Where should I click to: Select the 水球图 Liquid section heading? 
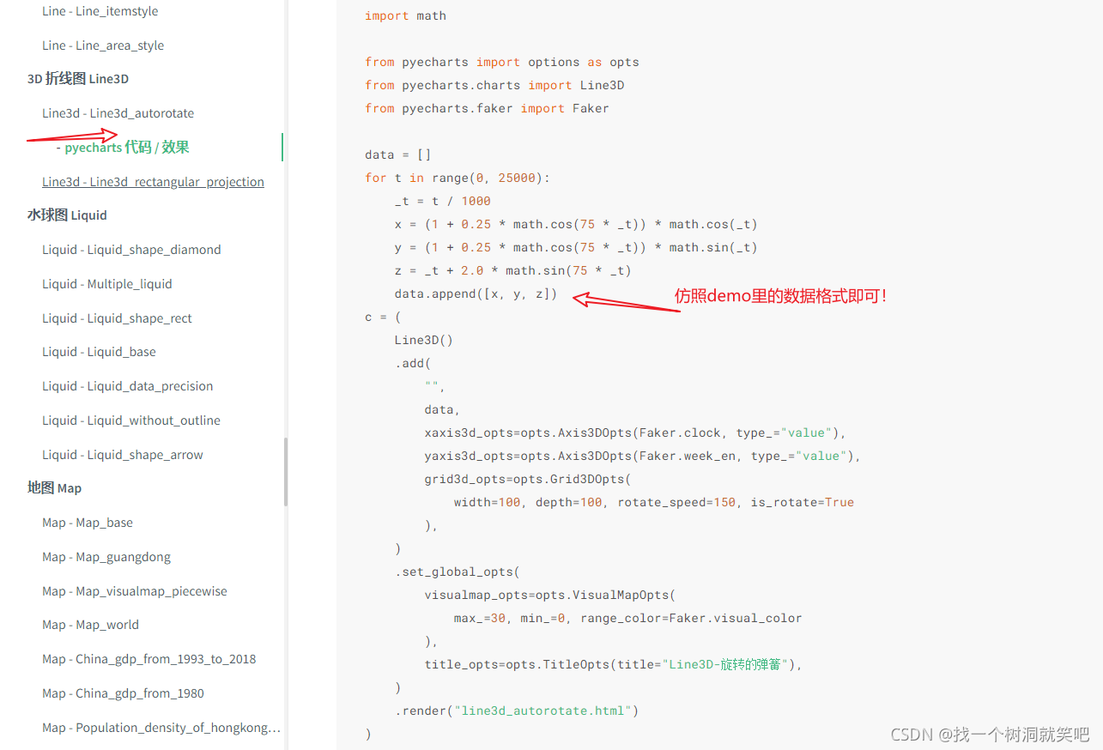(x=67, y=215)
